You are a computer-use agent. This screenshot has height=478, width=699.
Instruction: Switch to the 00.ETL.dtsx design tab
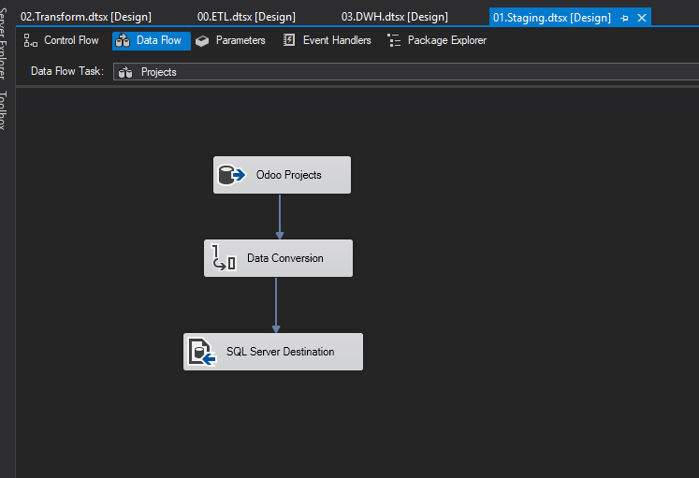click(x=246, y=17)
